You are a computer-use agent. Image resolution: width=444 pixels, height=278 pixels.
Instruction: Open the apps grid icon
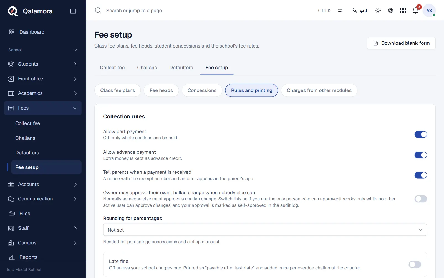click(403, 11)
